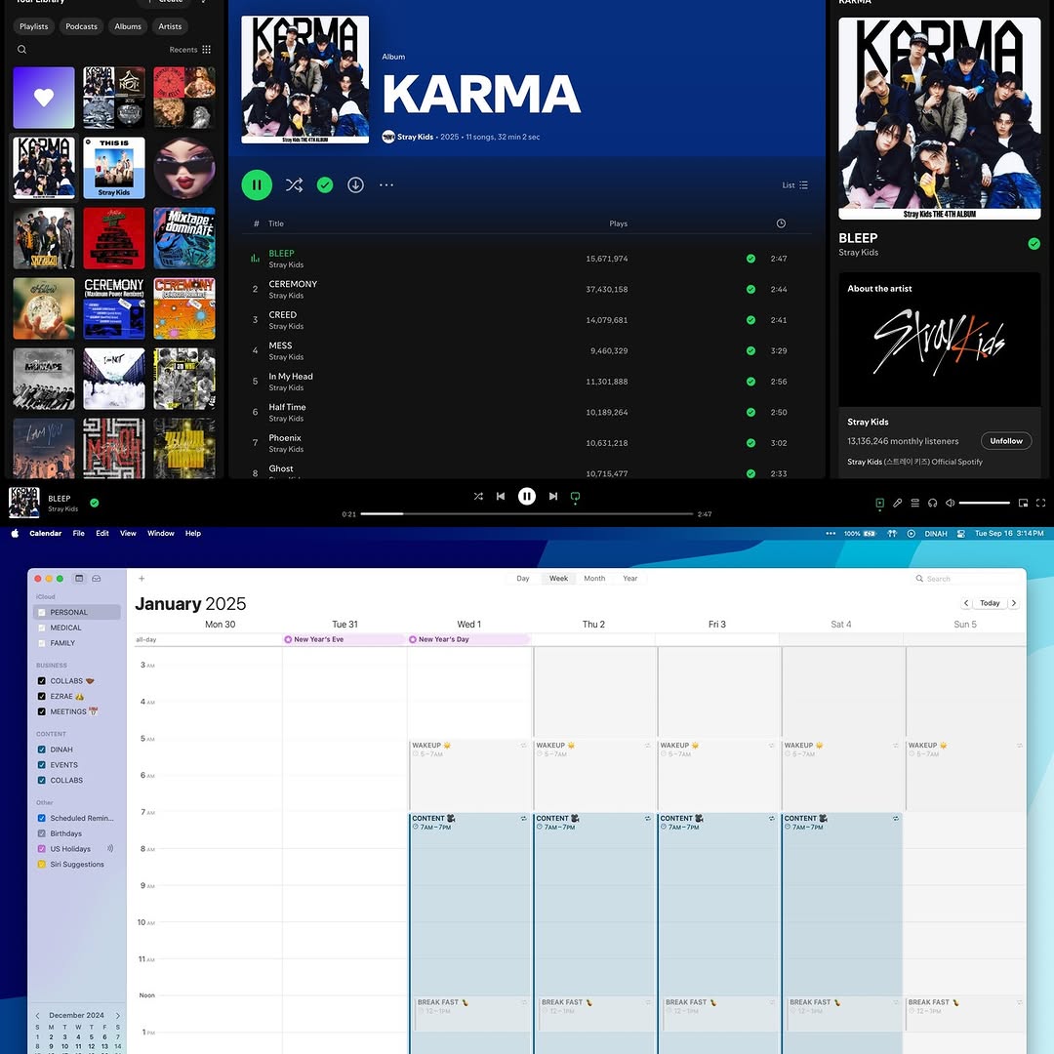1054x1054 pixels.
Task: Open lyrics microphone icon in player bar
Action: click(898, 503)
